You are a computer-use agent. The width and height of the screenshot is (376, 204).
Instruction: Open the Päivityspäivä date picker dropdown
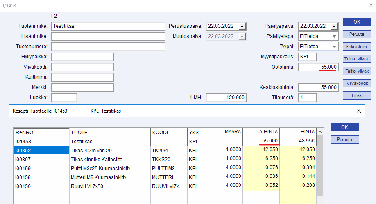coord(335,26)
